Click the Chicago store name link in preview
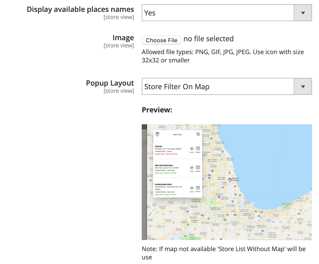319x264 pixels. pyautogui.click(x=158, y=146)
